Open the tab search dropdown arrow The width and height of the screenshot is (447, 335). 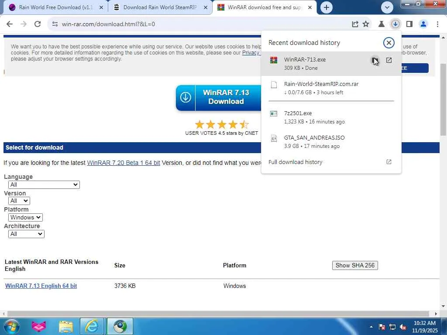[x=387, y=7]
